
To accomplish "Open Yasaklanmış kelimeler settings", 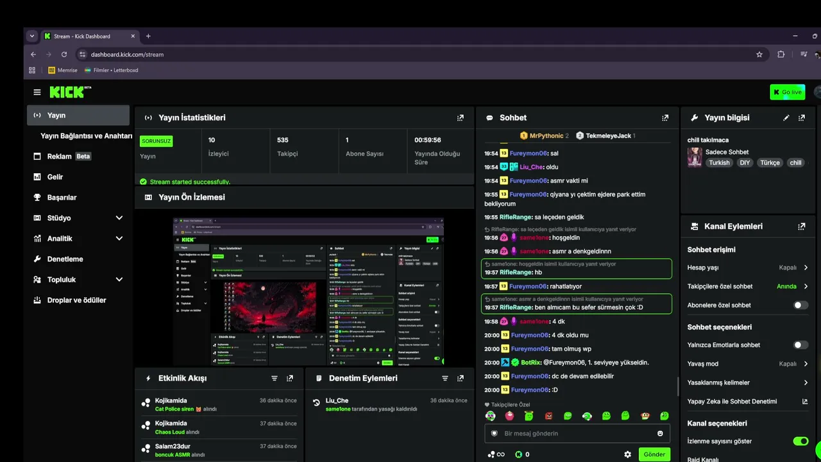I will tap(747, 383).
